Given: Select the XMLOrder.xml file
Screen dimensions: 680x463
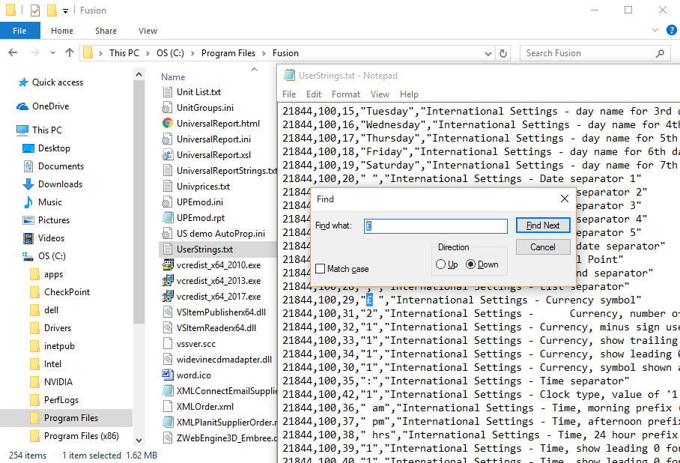Looking at the screenshot, I should [205, 407].
